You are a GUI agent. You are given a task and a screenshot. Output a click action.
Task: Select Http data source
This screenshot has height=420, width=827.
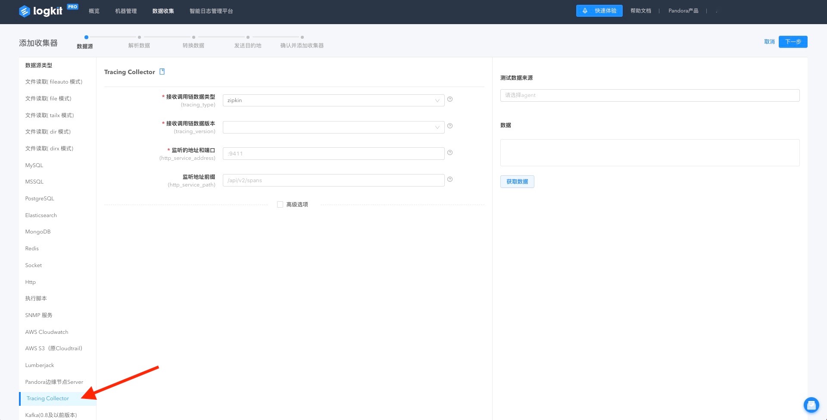point(31,282)
